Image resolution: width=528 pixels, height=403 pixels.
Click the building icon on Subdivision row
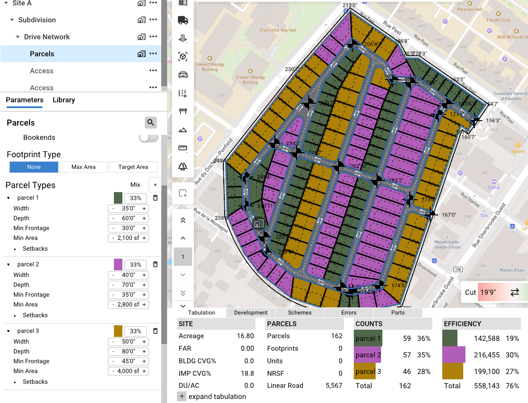142,20
